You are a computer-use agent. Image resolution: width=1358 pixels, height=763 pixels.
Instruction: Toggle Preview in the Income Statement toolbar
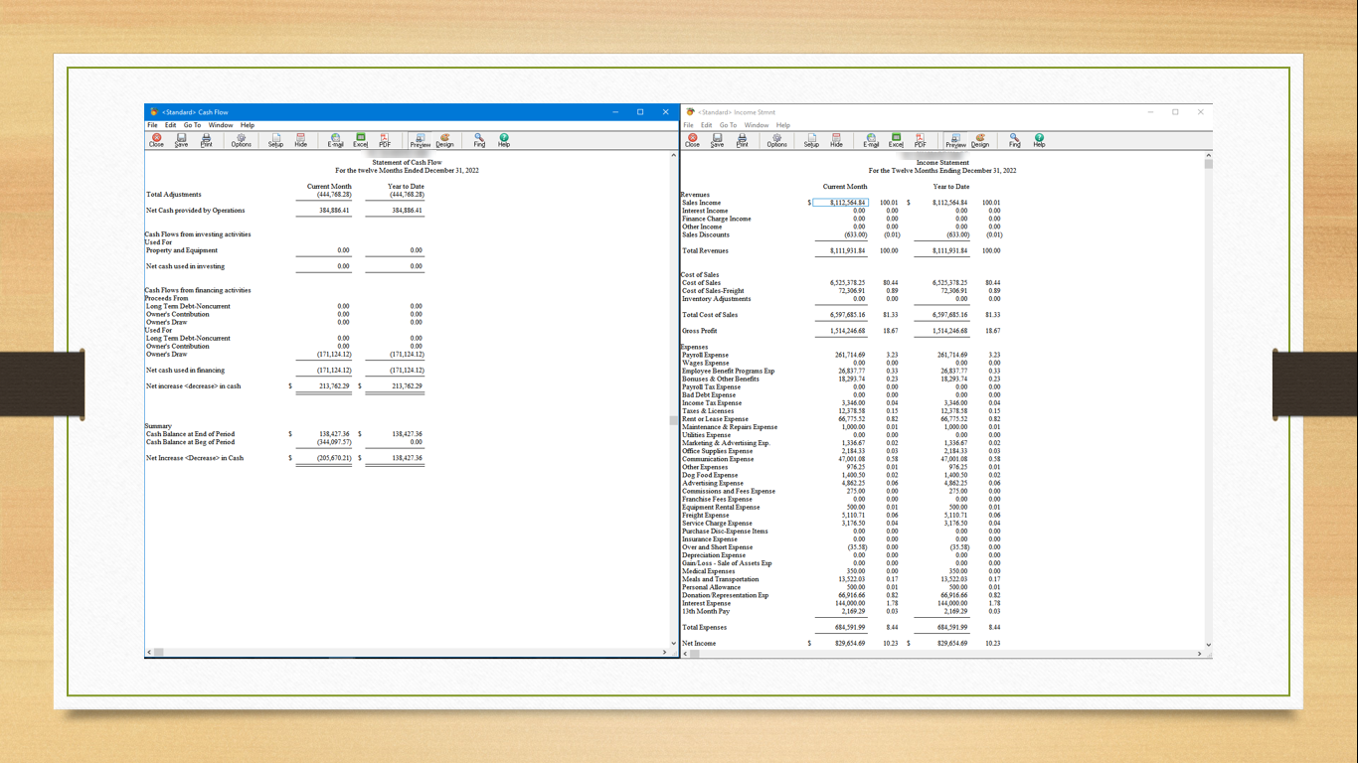pos(955,140)
